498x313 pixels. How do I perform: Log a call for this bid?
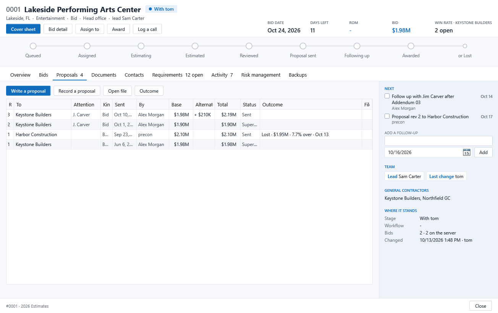point(147,29)
